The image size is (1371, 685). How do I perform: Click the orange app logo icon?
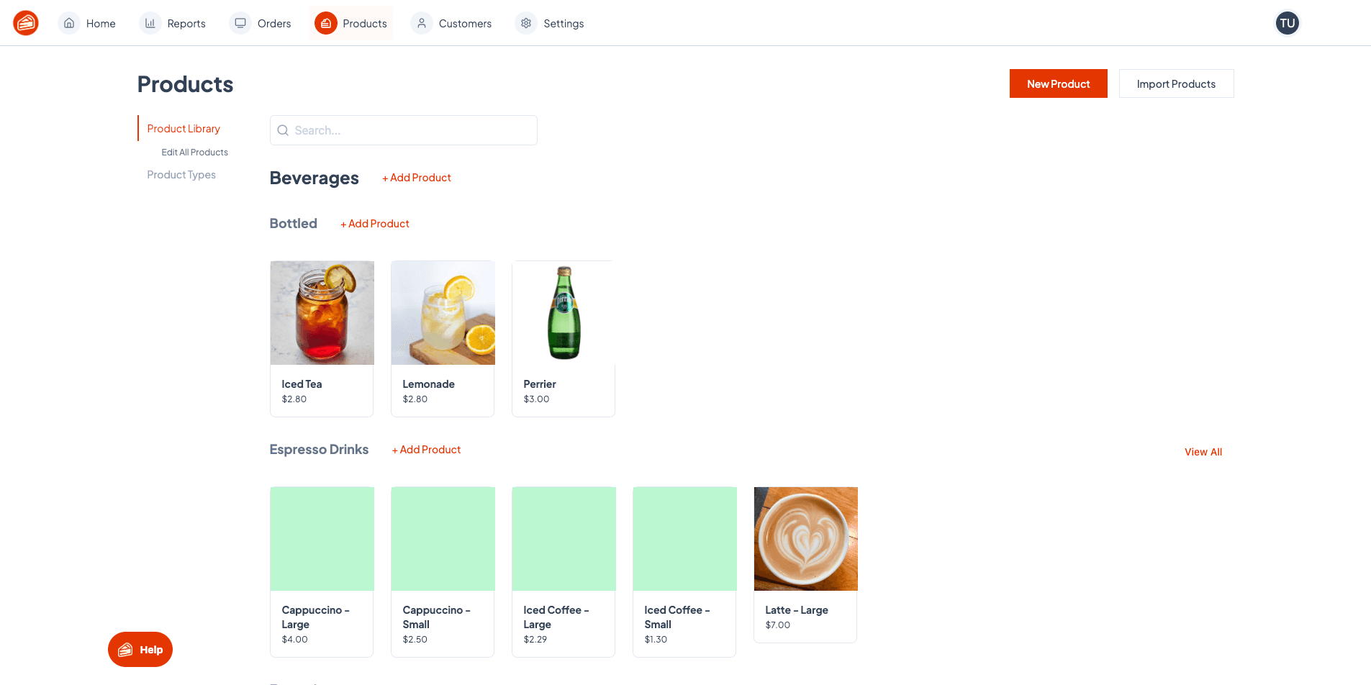pos(26,23)
